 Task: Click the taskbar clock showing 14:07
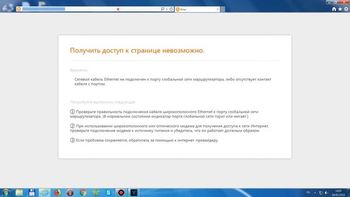[x=339, y=193]
